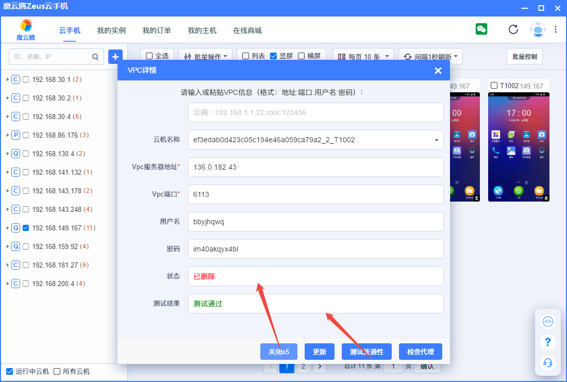
Task: Expand the 192.168.86.176 tree node
Action: 7,135
